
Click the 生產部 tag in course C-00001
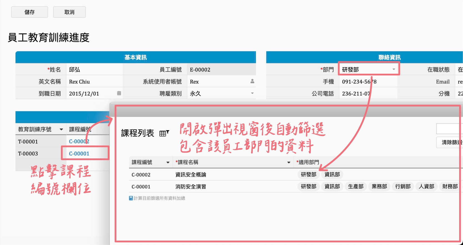click(x=356, y=186)
